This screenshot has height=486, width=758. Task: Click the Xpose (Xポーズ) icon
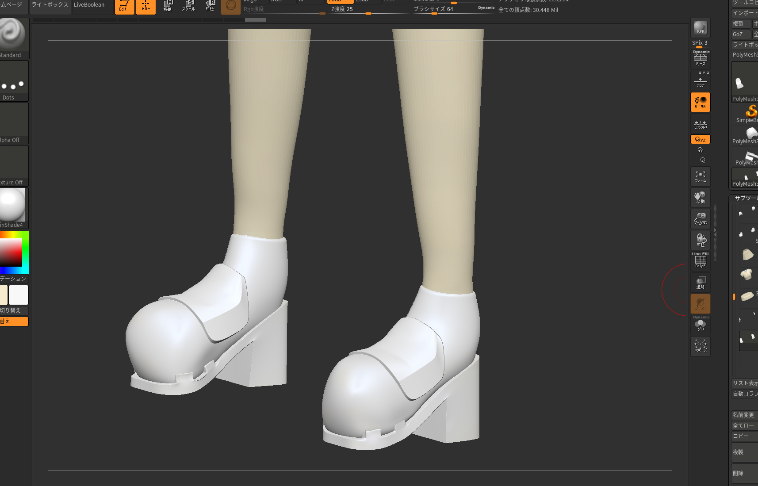(700, 346)
